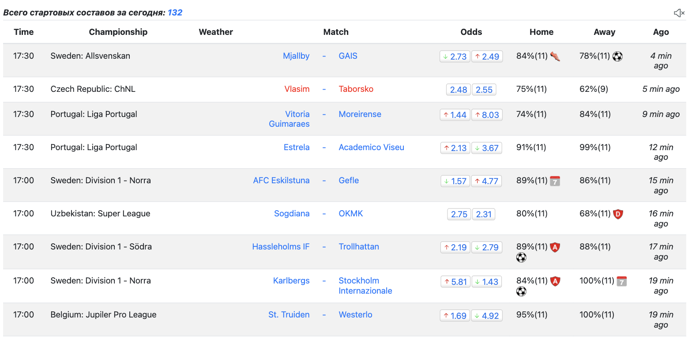Select the Uzbekistan: Super League championship cell

click(101, 214)
